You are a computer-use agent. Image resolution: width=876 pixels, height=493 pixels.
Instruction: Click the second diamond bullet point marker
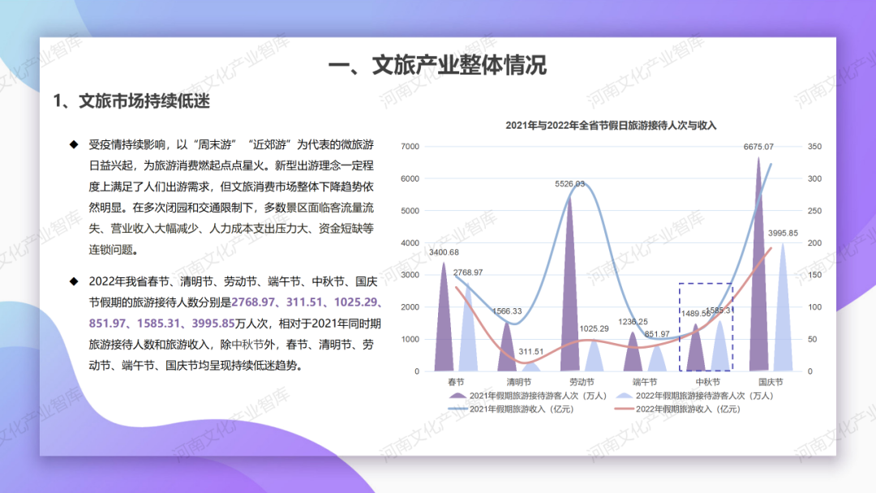click(73, 282)
